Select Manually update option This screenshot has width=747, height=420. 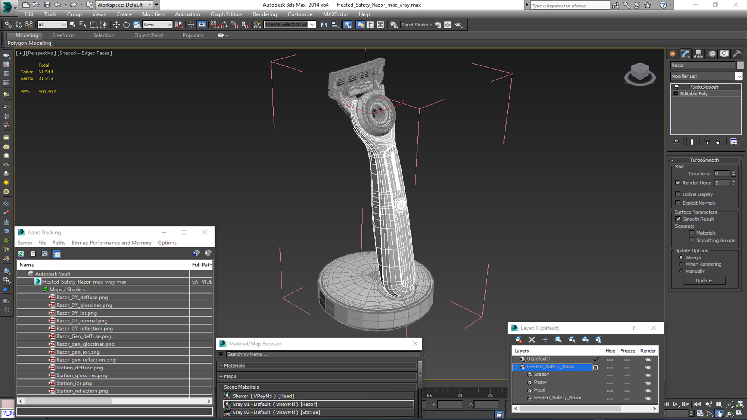click(x=681, y=271)
